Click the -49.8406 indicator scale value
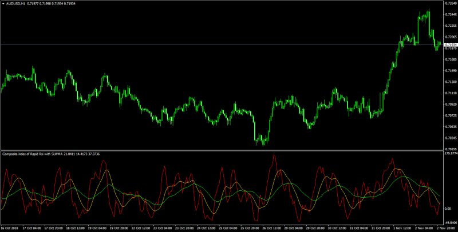The width and height of the screenshot is (458, 232). pos(451,222)
